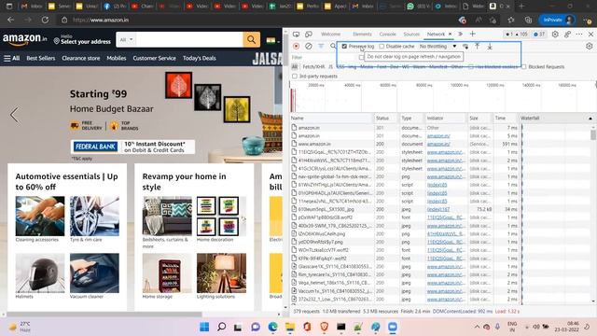Image resolution: width=597 pixels, height=336 pixels.
Task: Open network conditions wifi icon
Action: coord(465,46)
